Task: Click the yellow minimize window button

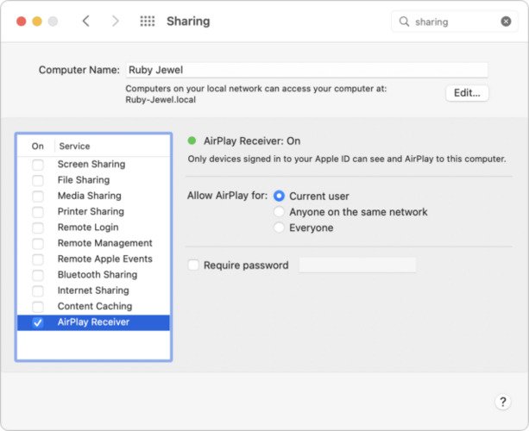Action: (37, 22)
